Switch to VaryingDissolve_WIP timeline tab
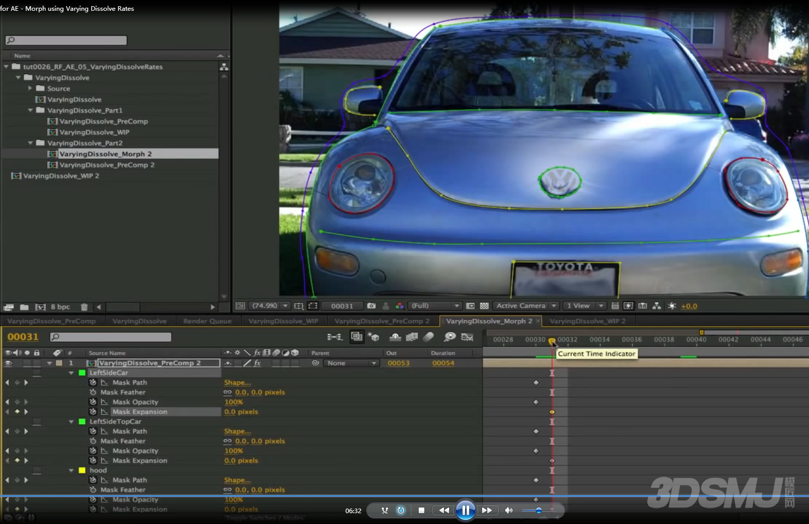This screenshot has width=809, height=524. coord(283,321)
